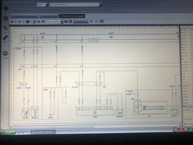This screenshot has height=145, width=193.
Task: Click the vehicle identification number input field
Action: coord(74,5)
